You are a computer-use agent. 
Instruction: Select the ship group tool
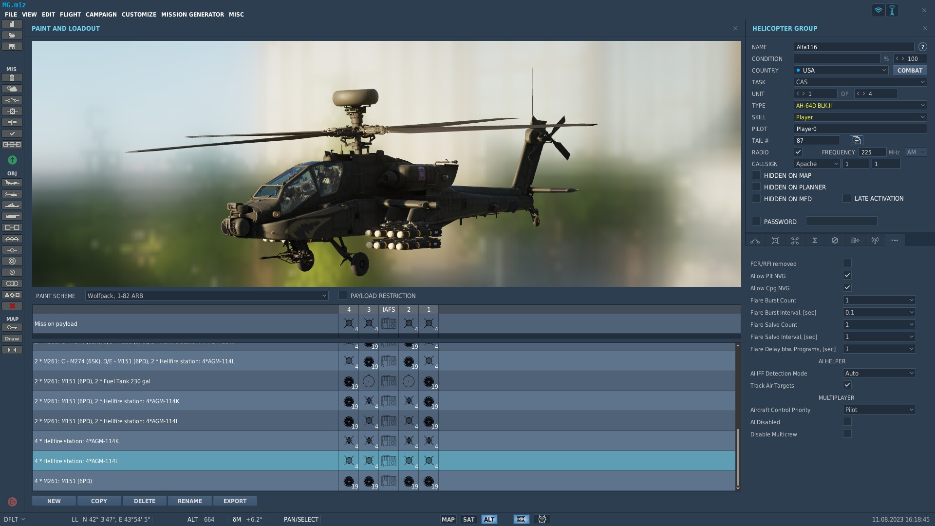[x=12, y=205]
